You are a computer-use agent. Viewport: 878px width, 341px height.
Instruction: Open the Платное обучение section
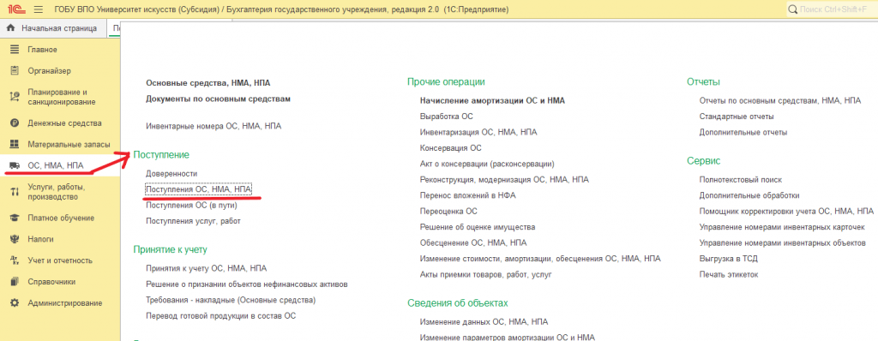60,218
